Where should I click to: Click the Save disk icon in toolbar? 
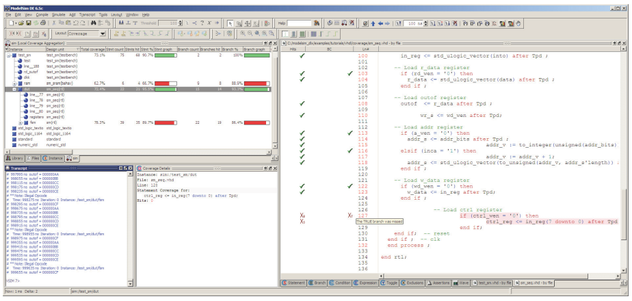[x=29, y=23]
